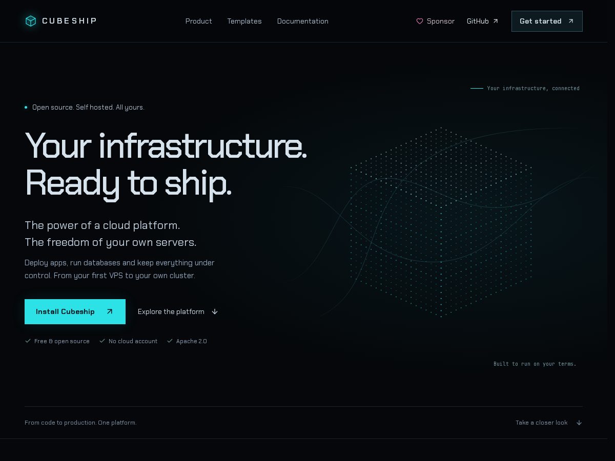Click 'Your infrastructure, connected' caption

(533, 88)
